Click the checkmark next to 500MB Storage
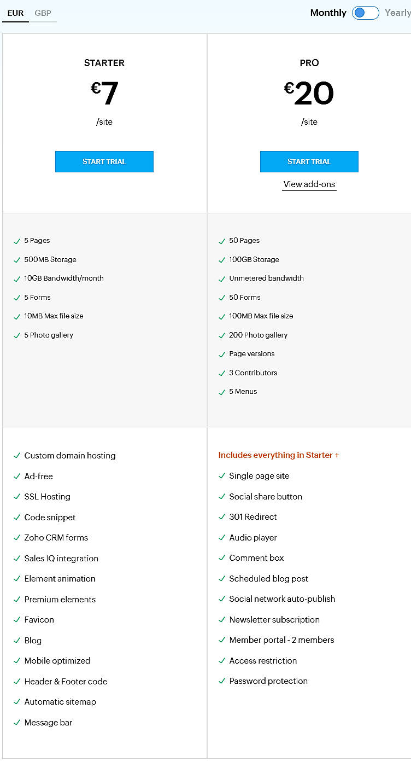411x761 pixels. pyautogui.click(x=17, y=259)
